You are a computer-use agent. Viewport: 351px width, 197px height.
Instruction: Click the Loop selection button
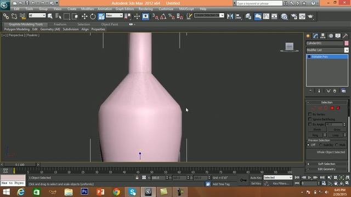point(335,135)
